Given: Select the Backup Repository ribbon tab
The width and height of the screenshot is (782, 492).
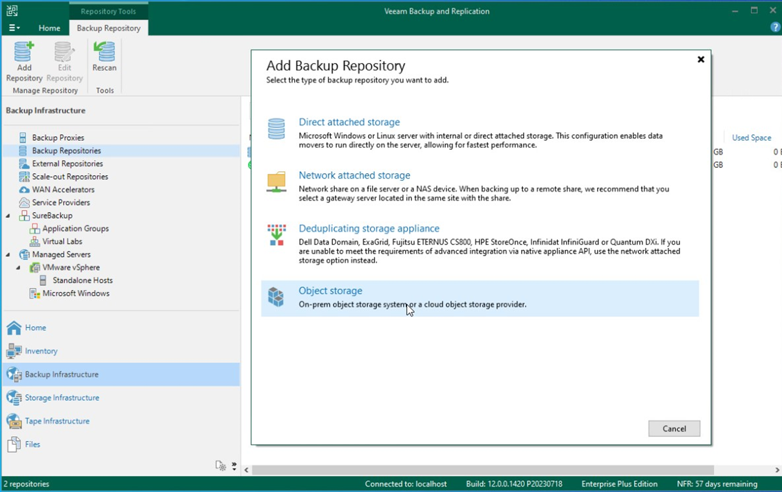Looking at the screenshot, I should (x=109, y=28).
